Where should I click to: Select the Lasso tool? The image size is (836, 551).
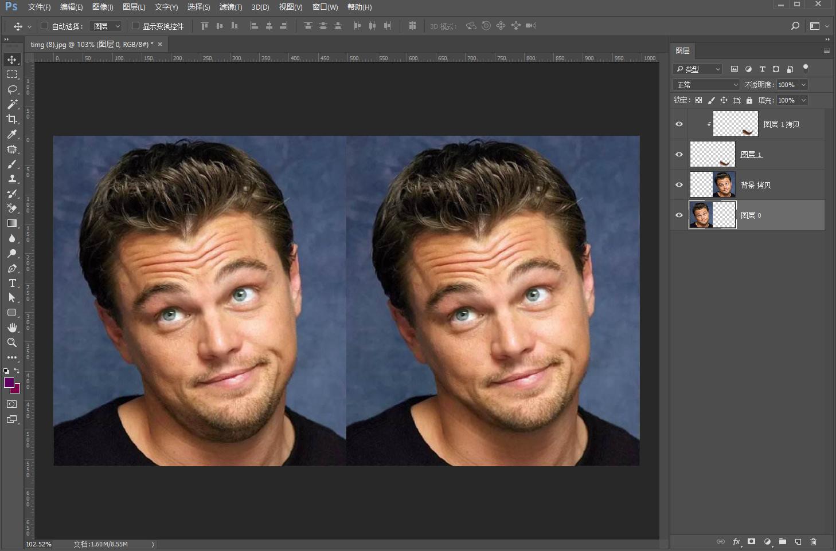pos(11,89)
